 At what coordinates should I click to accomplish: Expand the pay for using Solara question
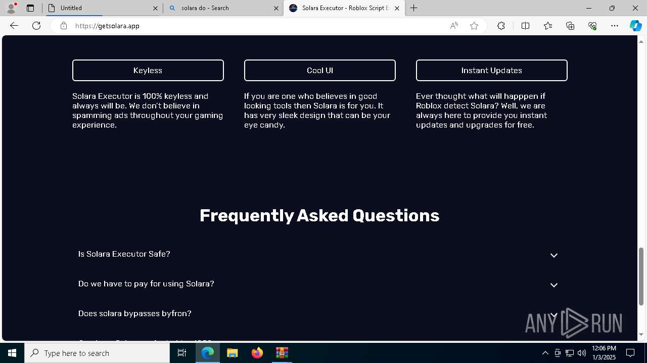pos(319,284)
